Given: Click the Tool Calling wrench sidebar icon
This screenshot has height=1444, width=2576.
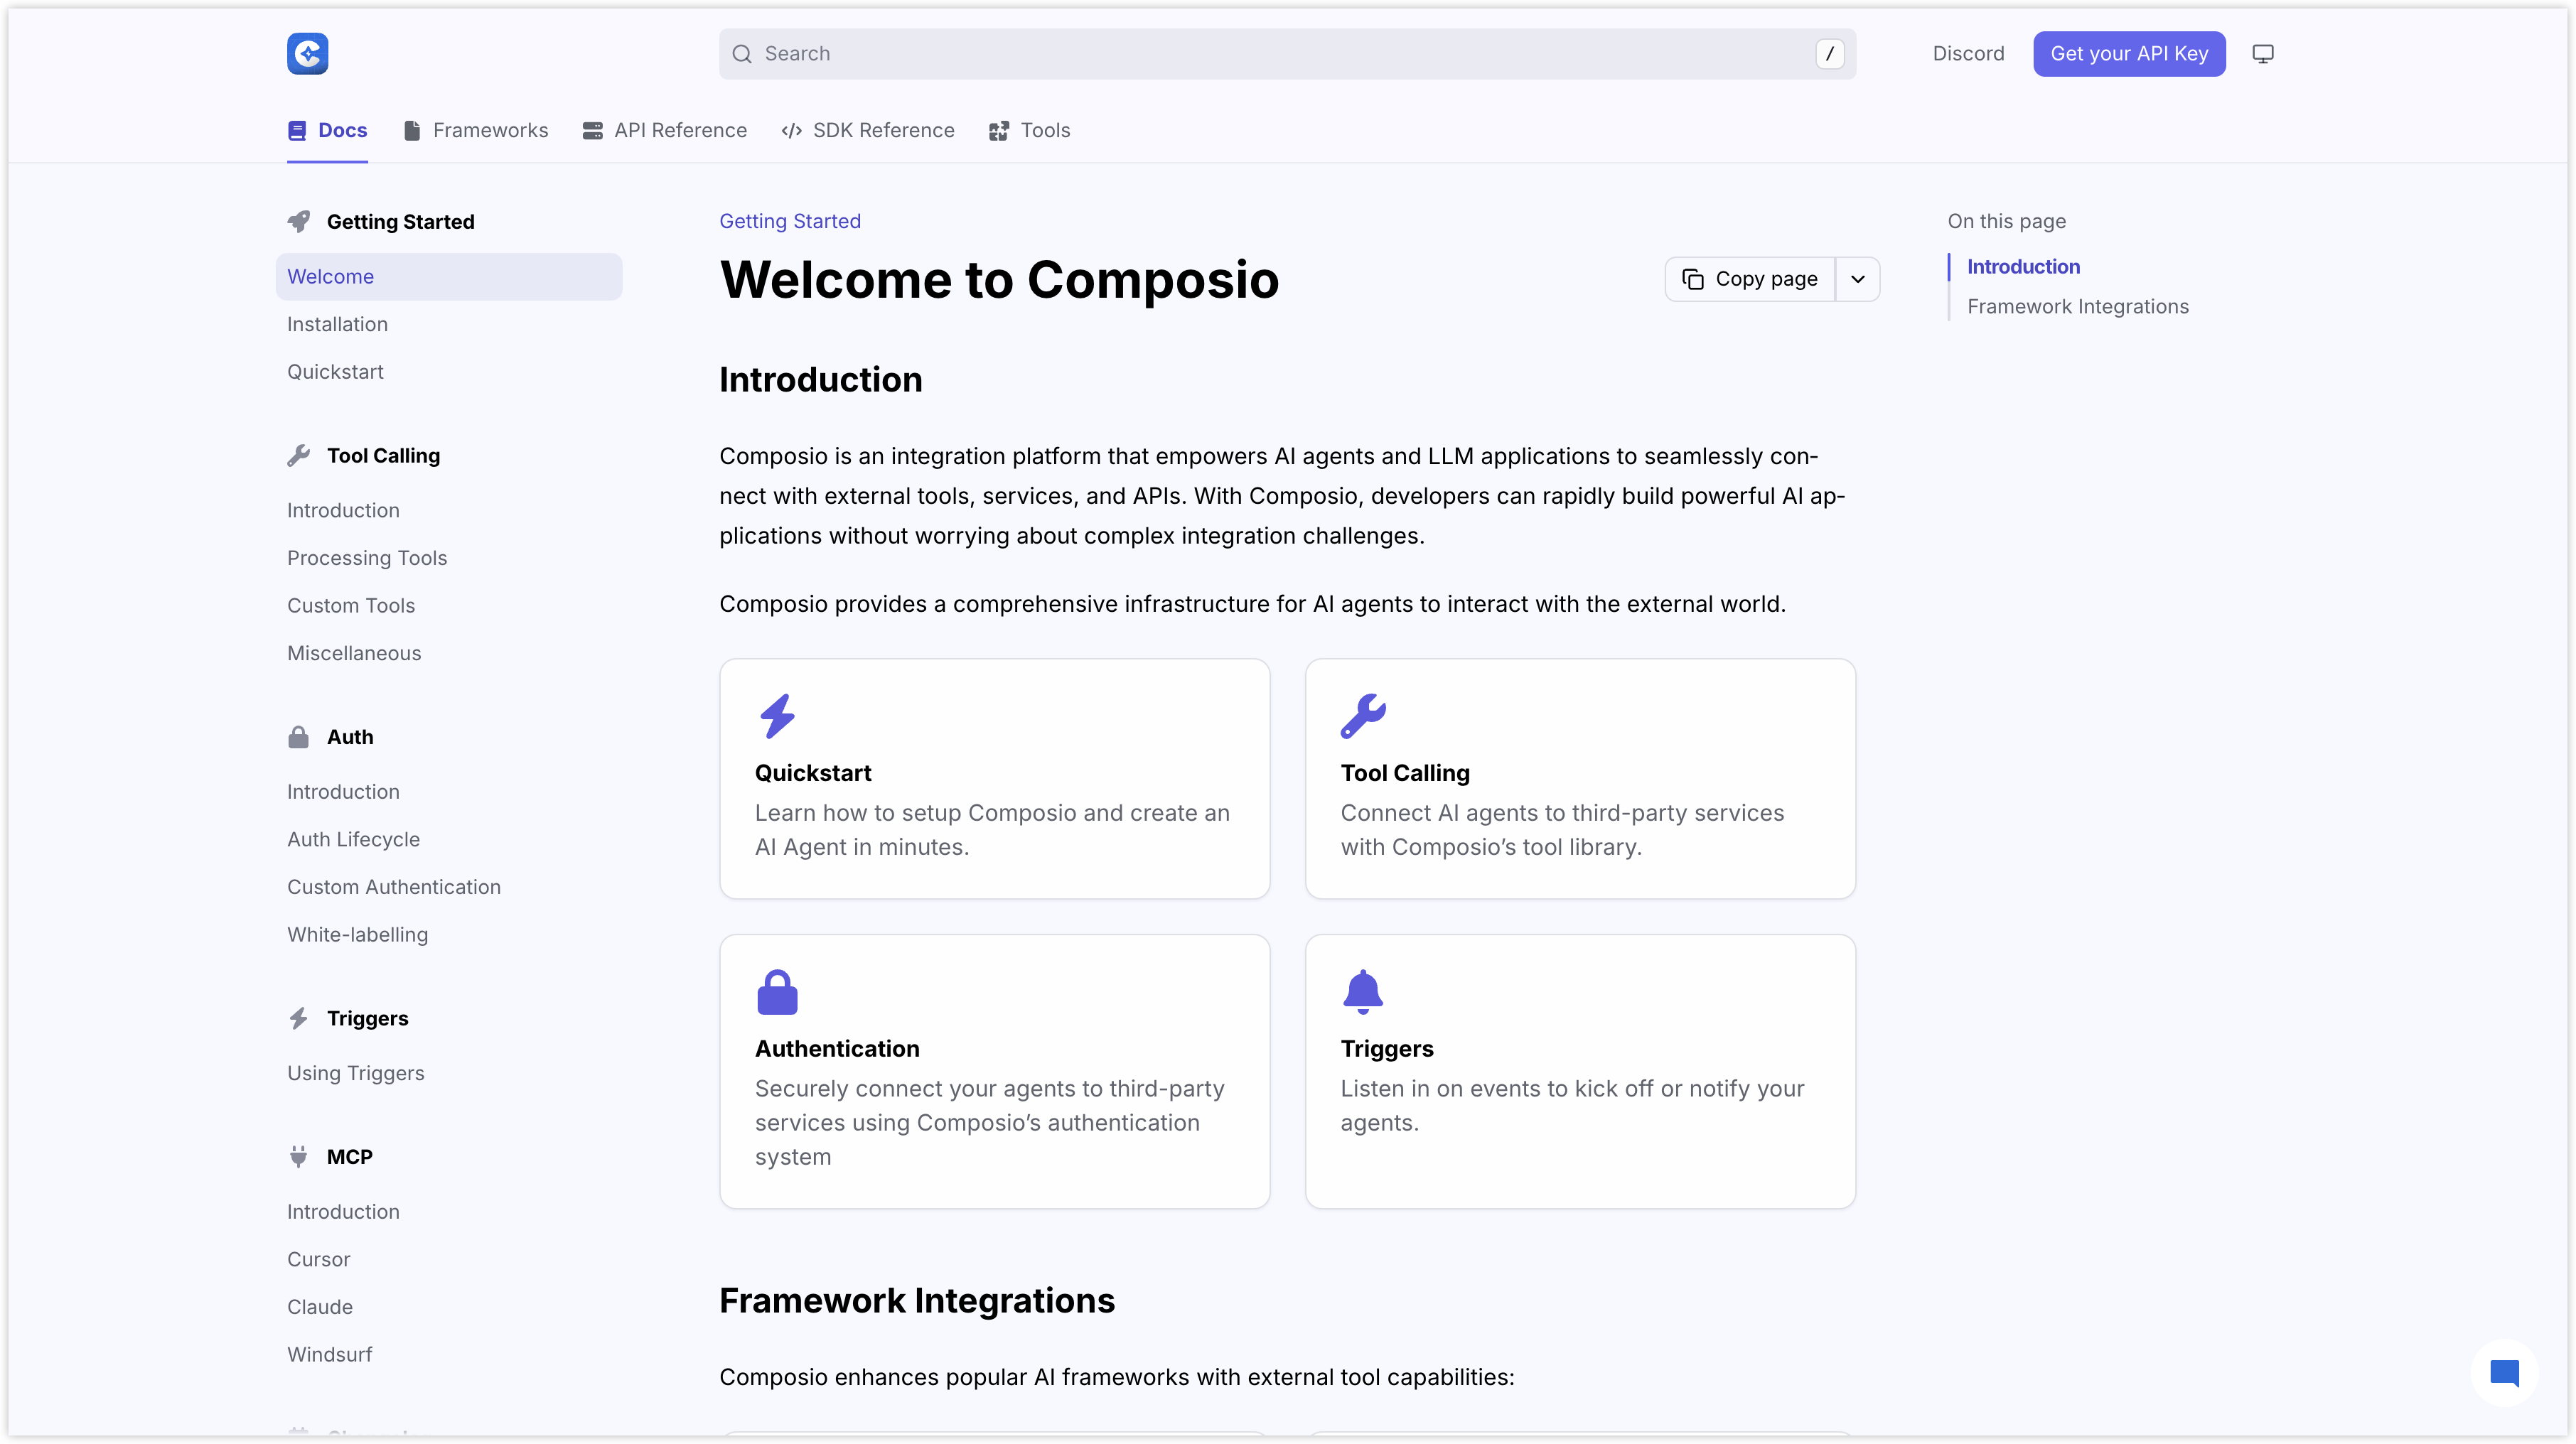Looking at the screenshot, I should click(299, 456).
